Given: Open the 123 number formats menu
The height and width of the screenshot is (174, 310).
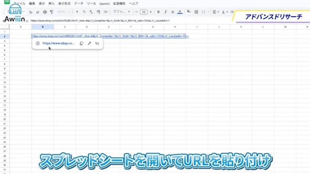Looking at the screenshot, I should [105, 12].
